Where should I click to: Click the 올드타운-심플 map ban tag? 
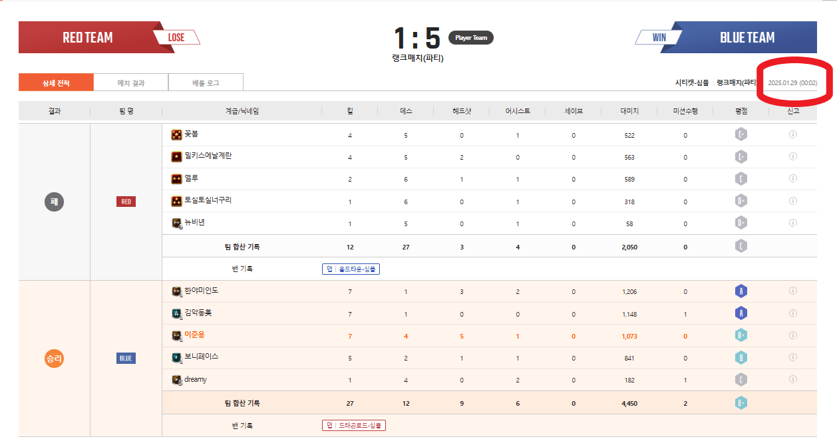[351, 269]
